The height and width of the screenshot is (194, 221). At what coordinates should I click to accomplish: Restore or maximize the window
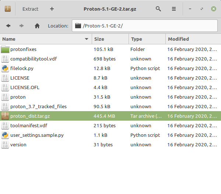[202, 9]
